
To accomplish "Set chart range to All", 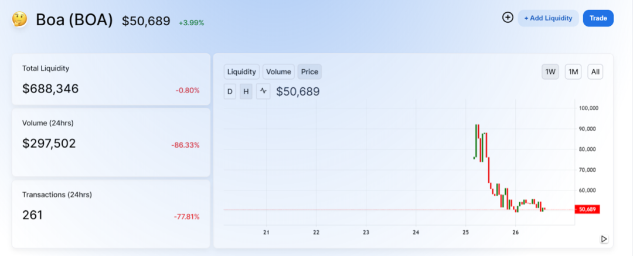I will [595, 72].
